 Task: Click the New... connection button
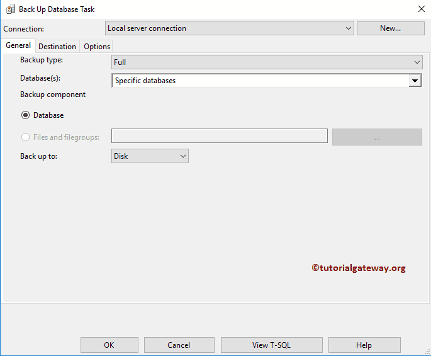point(390,28)
